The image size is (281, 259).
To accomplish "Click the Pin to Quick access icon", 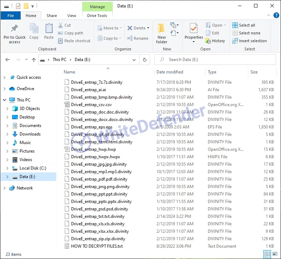I will (15, 29).
